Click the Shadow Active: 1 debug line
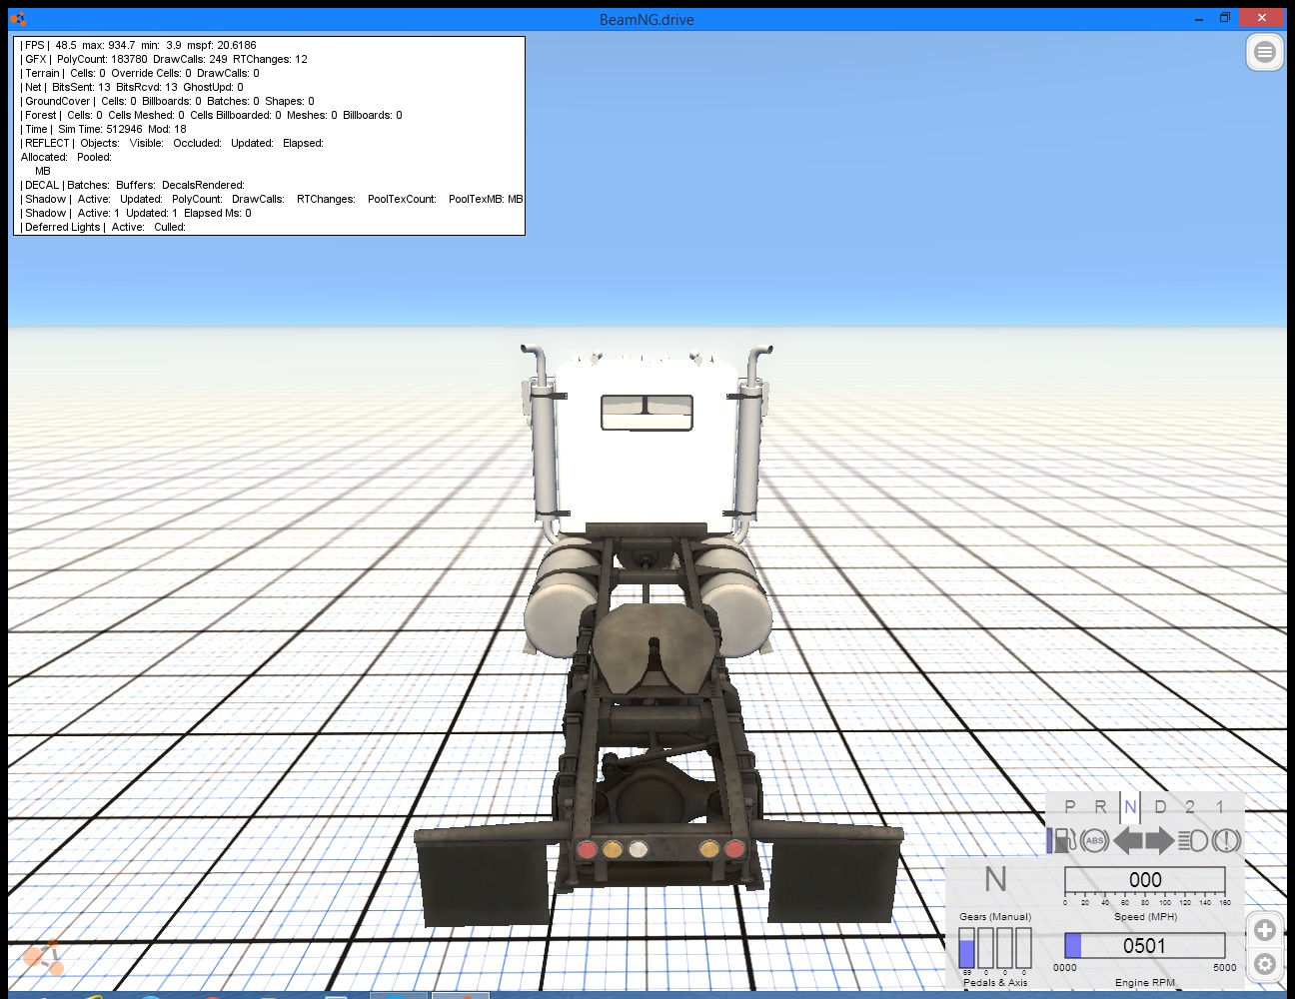Viewport: 1295px width, 999px height. coord(136,213)
